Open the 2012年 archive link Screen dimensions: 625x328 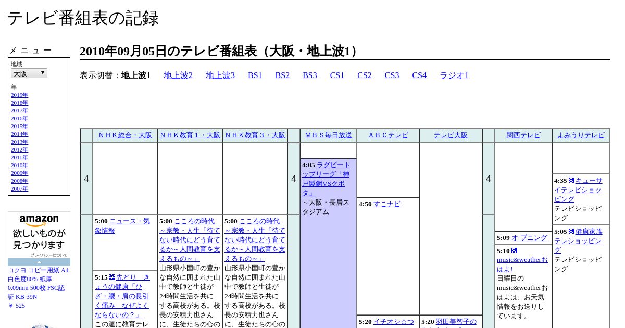click(x=19, y=150)
